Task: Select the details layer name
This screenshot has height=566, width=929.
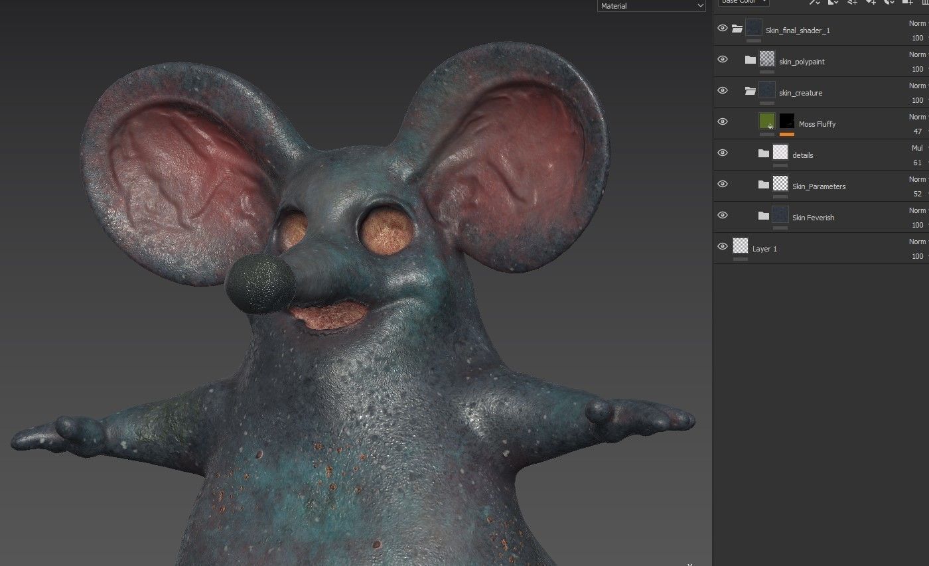Action: click(802, 155)
